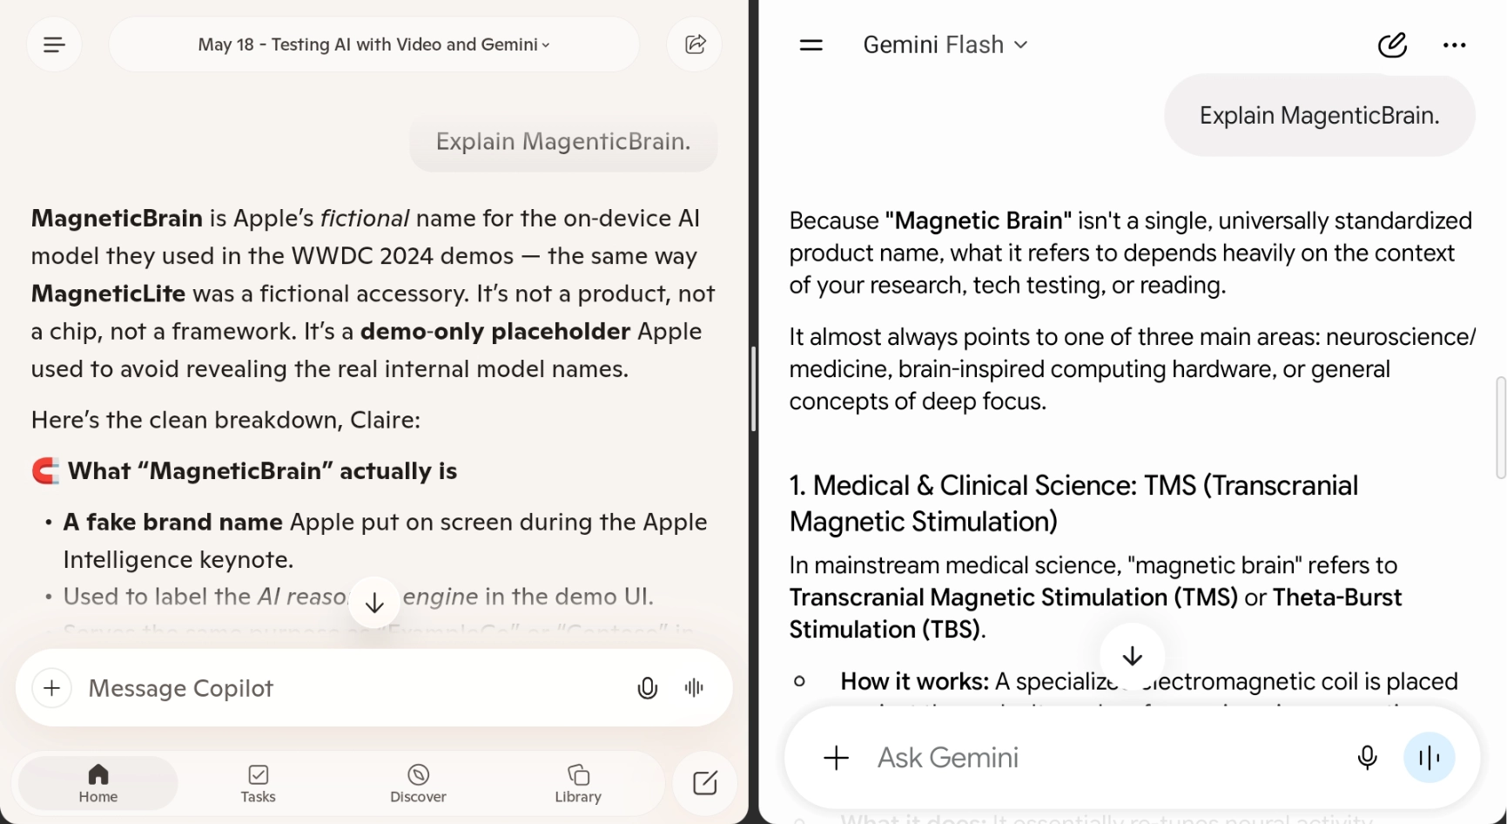Viewport: 1507px width, 824px height.
Task: Add attachment with Copilot plus button
Action: (52, 688)
